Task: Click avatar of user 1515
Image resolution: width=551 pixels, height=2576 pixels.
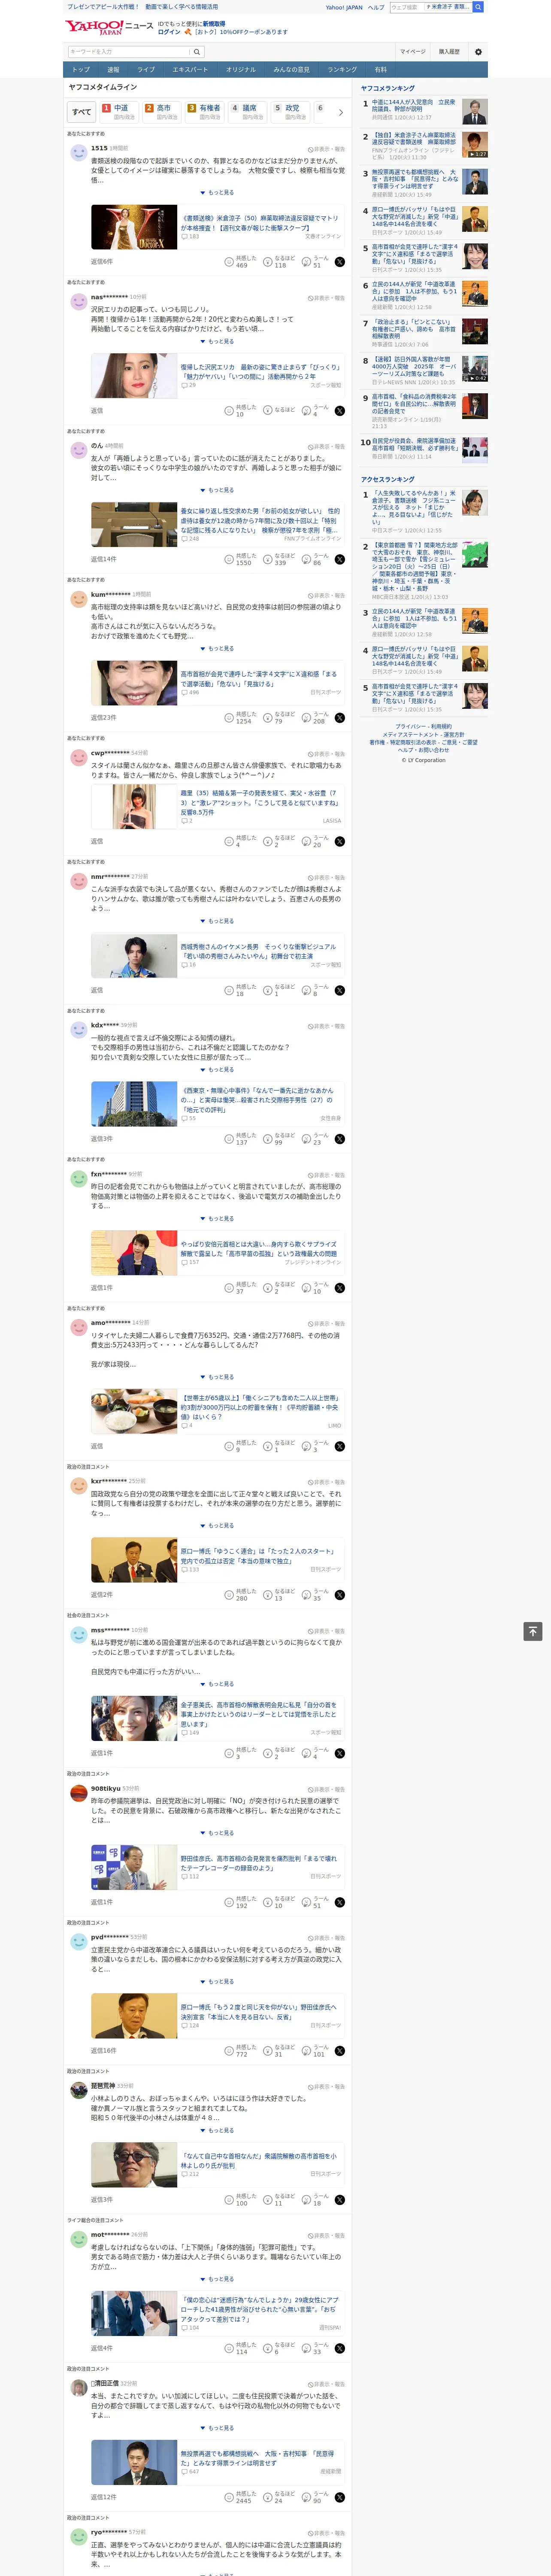Action: tap(78, 153)
